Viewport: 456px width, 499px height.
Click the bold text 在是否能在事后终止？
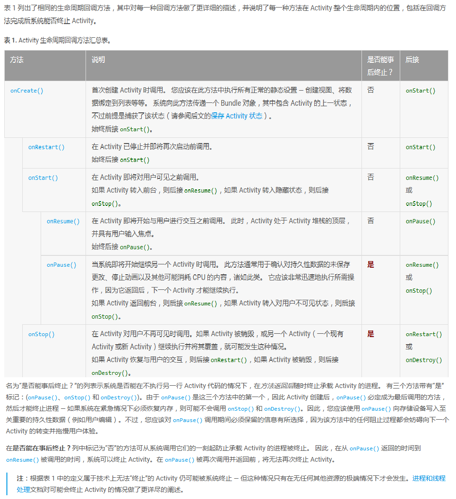[x=38, y=448]
